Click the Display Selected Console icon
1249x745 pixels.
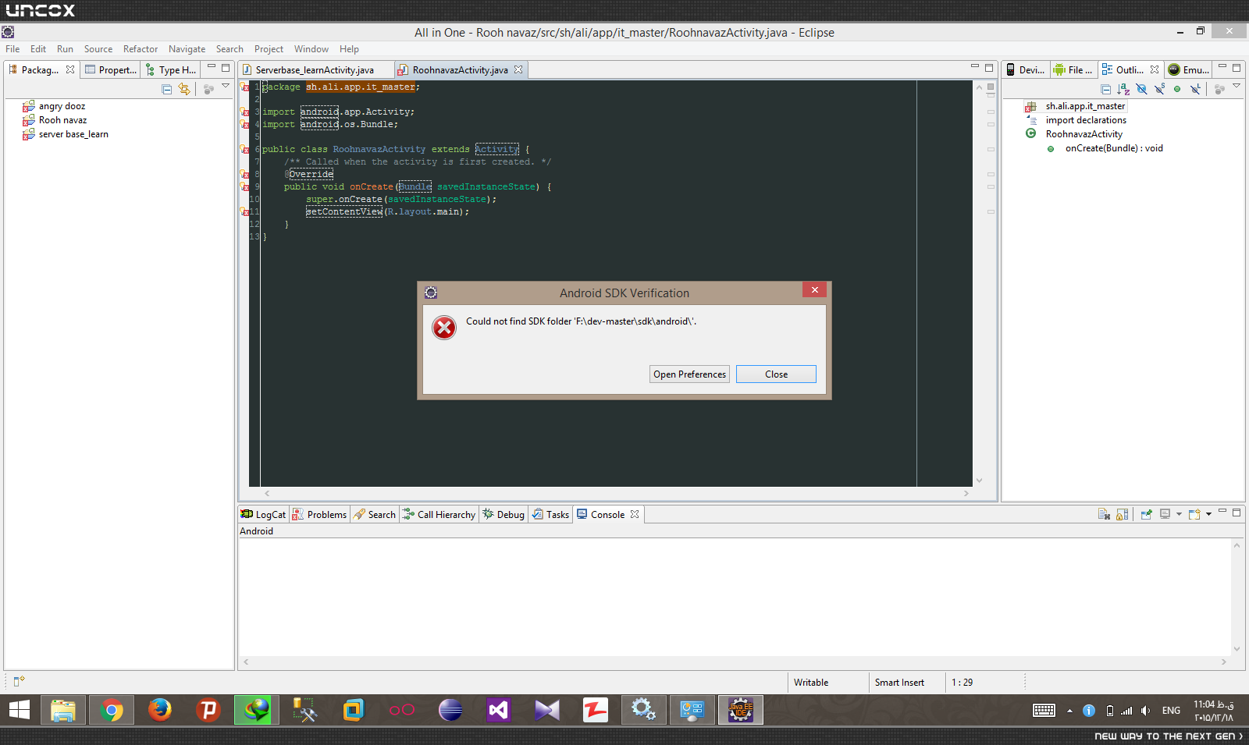pos(1165,514)
